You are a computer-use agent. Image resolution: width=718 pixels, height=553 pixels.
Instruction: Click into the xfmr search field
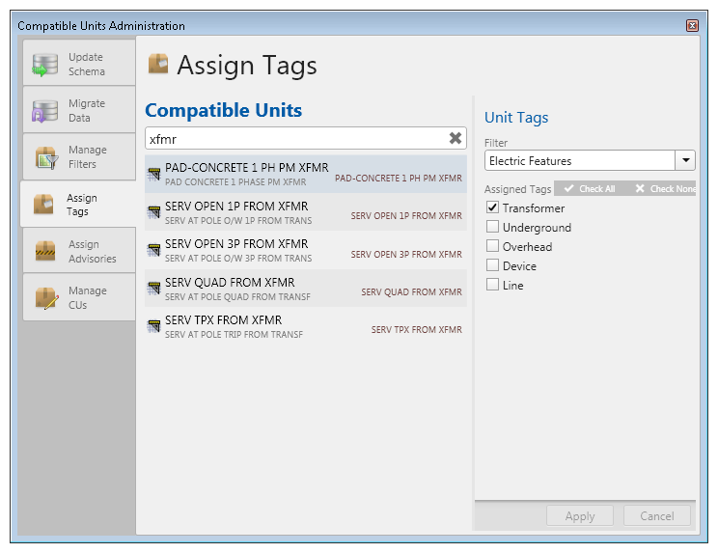click(294, 138)
